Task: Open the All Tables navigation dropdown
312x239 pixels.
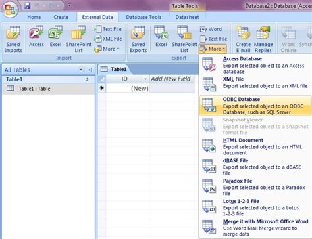Action: point(81,70)
